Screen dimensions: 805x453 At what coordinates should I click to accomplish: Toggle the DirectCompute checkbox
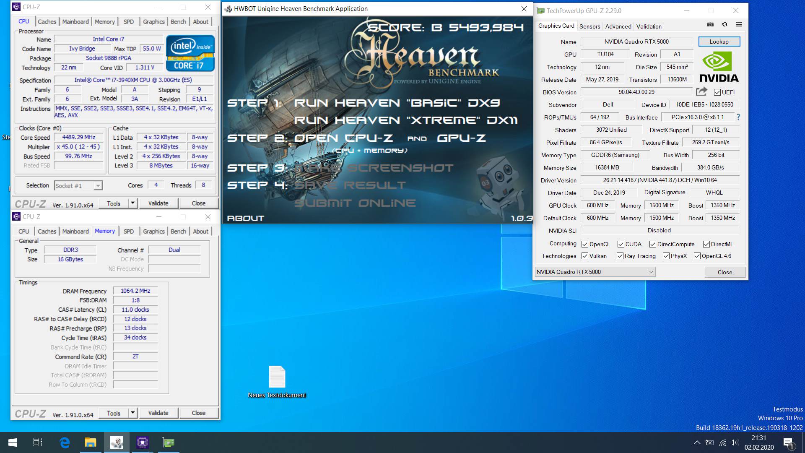click(x=653, y=244)
